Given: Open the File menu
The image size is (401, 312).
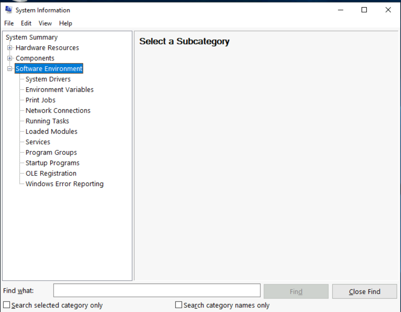Looking at the screenshot, I should pyautogui.click(x=9, y=23).
